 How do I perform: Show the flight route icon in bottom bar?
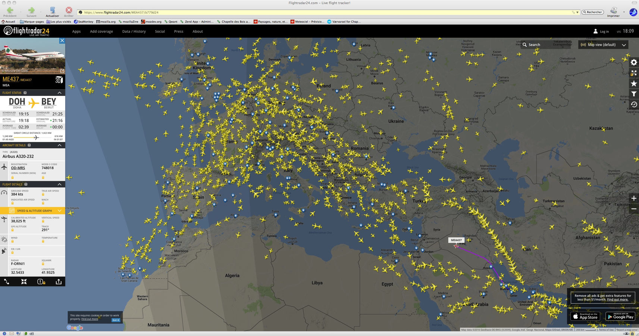click(x=7, y=281)
